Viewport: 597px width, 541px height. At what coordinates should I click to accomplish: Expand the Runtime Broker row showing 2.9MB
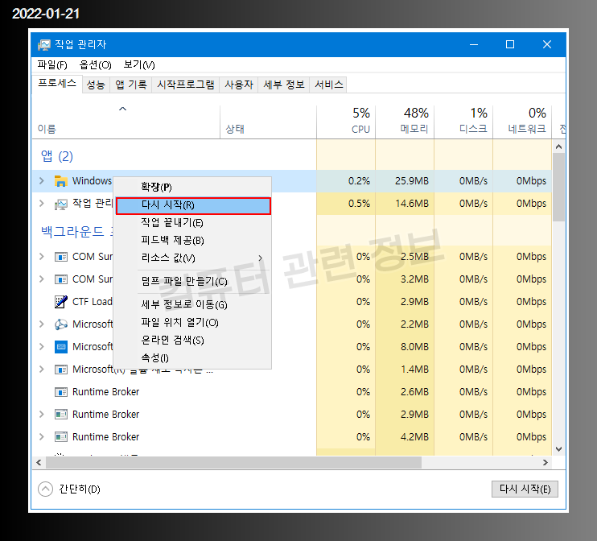(42, 414)
